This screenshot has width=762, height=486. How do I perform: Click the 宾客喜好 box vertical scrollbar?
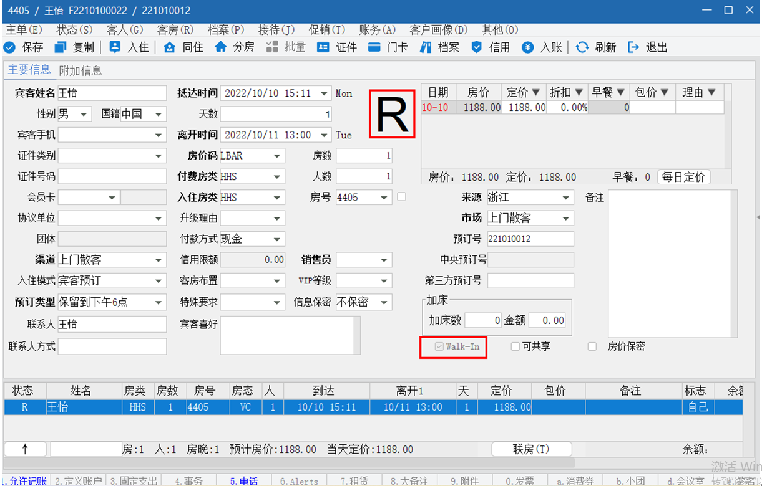pos(357,335)
